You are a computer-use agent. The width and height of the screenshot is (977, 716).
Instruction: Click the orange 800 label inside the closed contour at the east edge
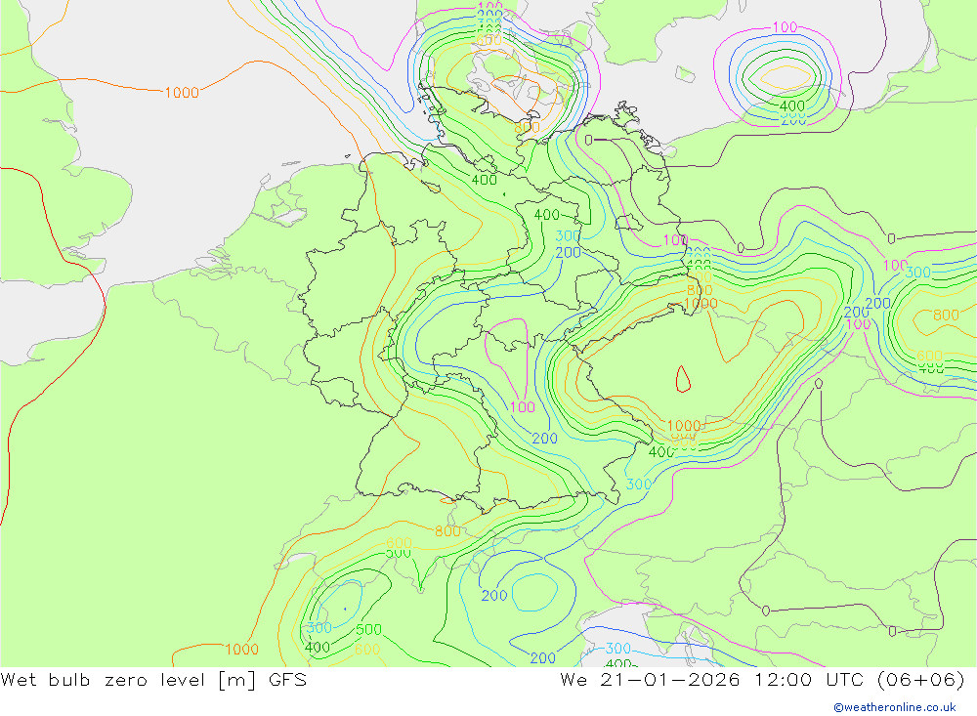(946, 316)
